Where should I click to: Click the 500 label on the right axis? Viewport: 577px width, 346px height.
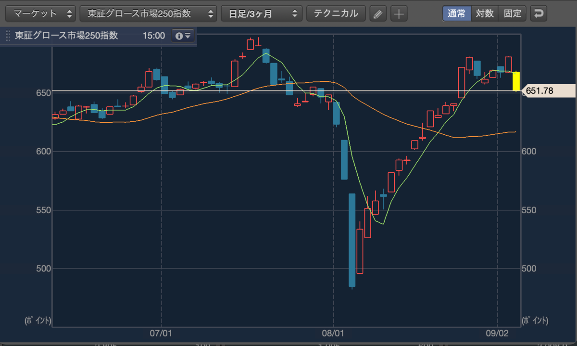[529, 269]
